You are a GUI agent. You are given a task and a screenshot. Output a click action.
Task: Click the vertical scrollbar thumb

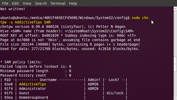tap(175, 64)
